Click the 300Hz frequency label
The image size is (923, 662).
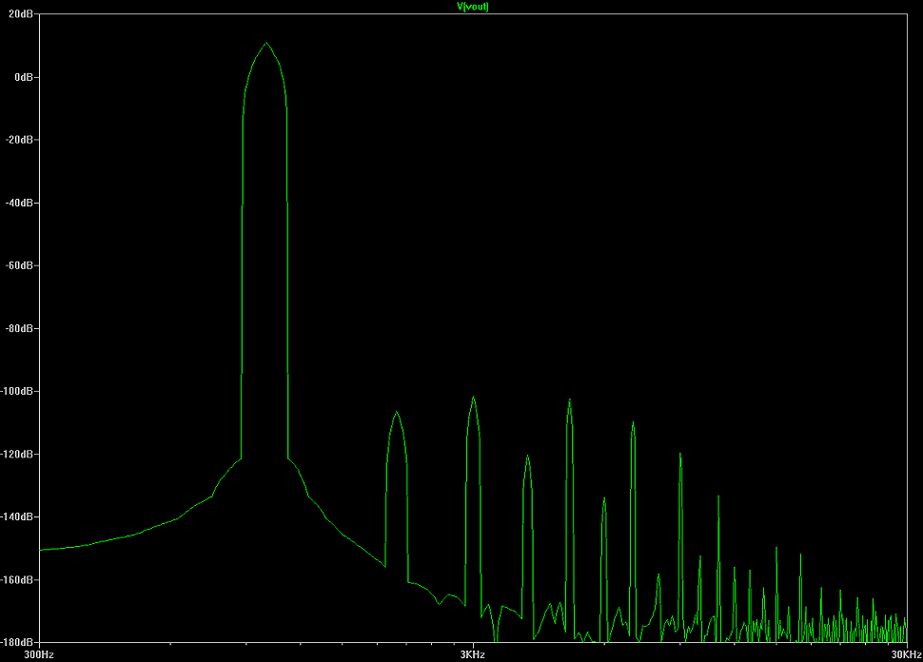38,655
